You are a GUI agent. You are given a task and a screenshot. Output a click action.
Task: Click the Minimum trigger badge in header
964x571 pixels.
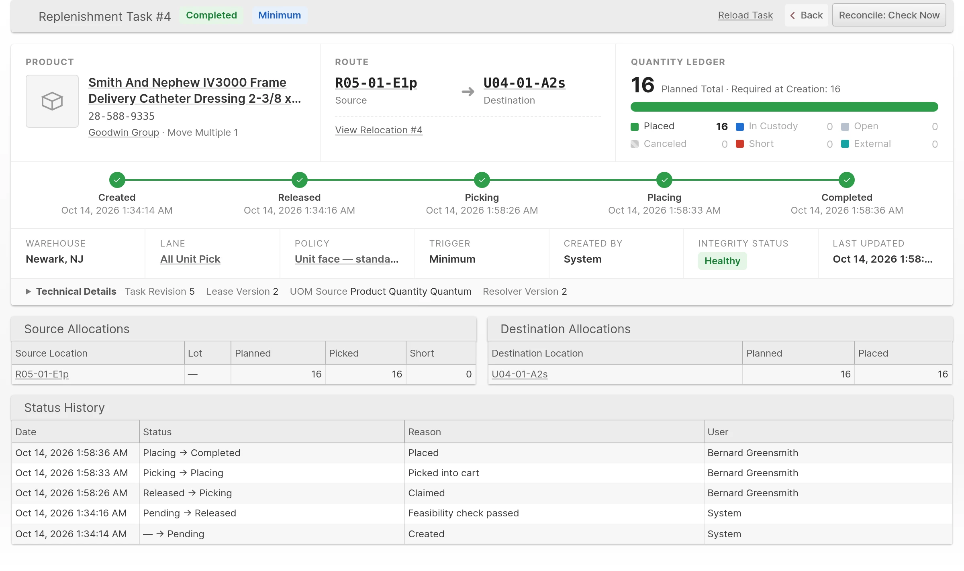click(280, 15)
